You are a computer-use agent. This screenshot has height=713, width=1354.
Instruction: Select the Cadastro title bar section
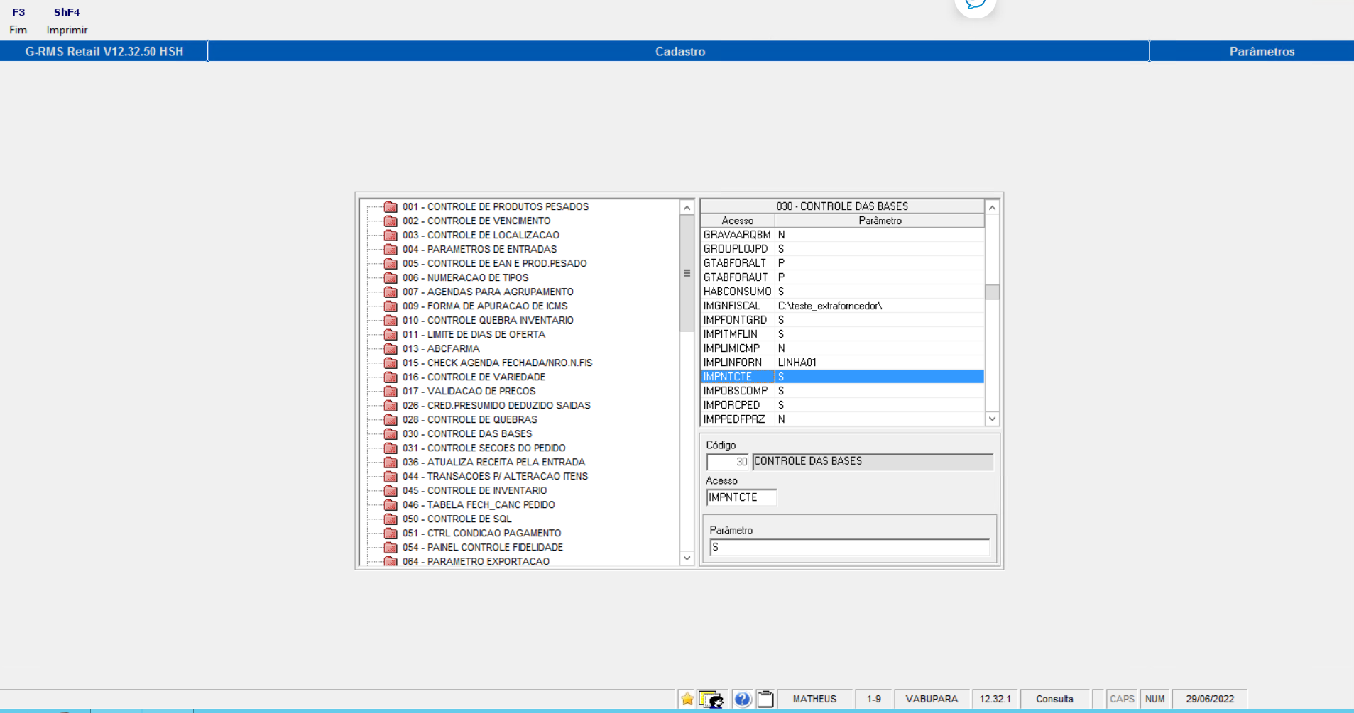[x=679, y=51]
